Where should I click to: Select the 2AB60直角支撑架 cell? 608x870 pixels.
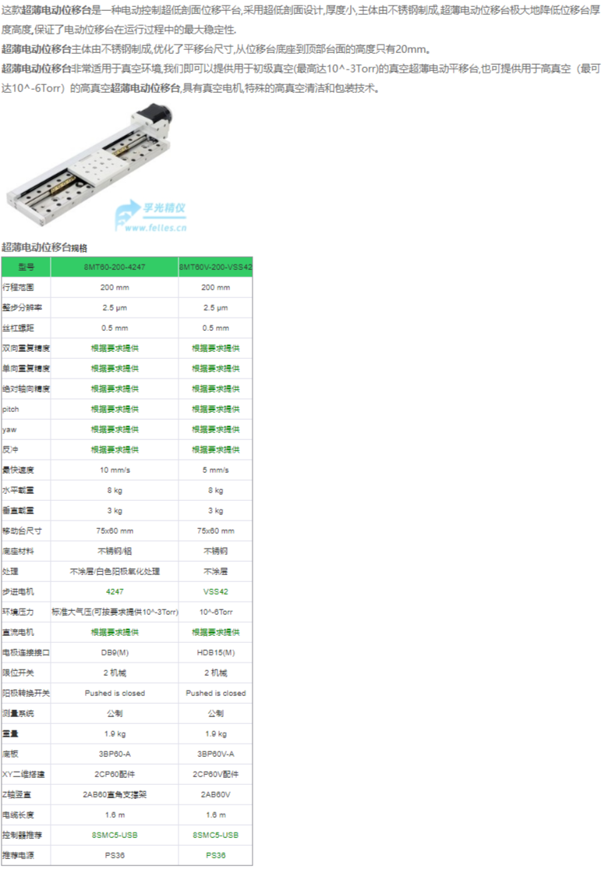pos(115,794)
